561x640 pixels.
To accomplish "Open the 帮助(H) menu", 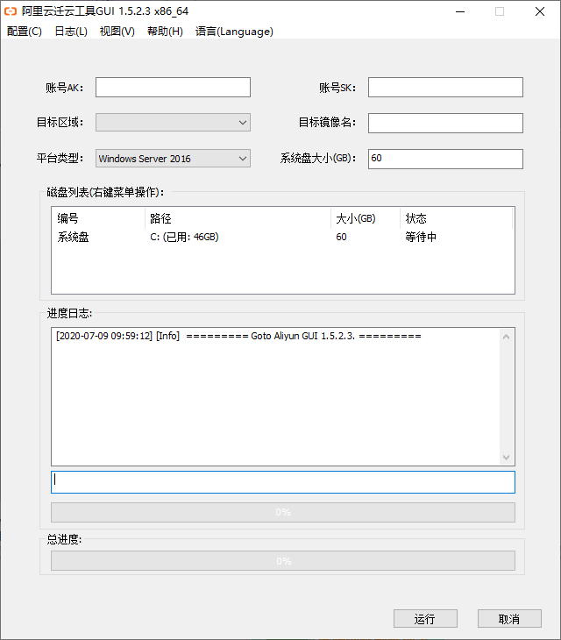I will [165, 32].
